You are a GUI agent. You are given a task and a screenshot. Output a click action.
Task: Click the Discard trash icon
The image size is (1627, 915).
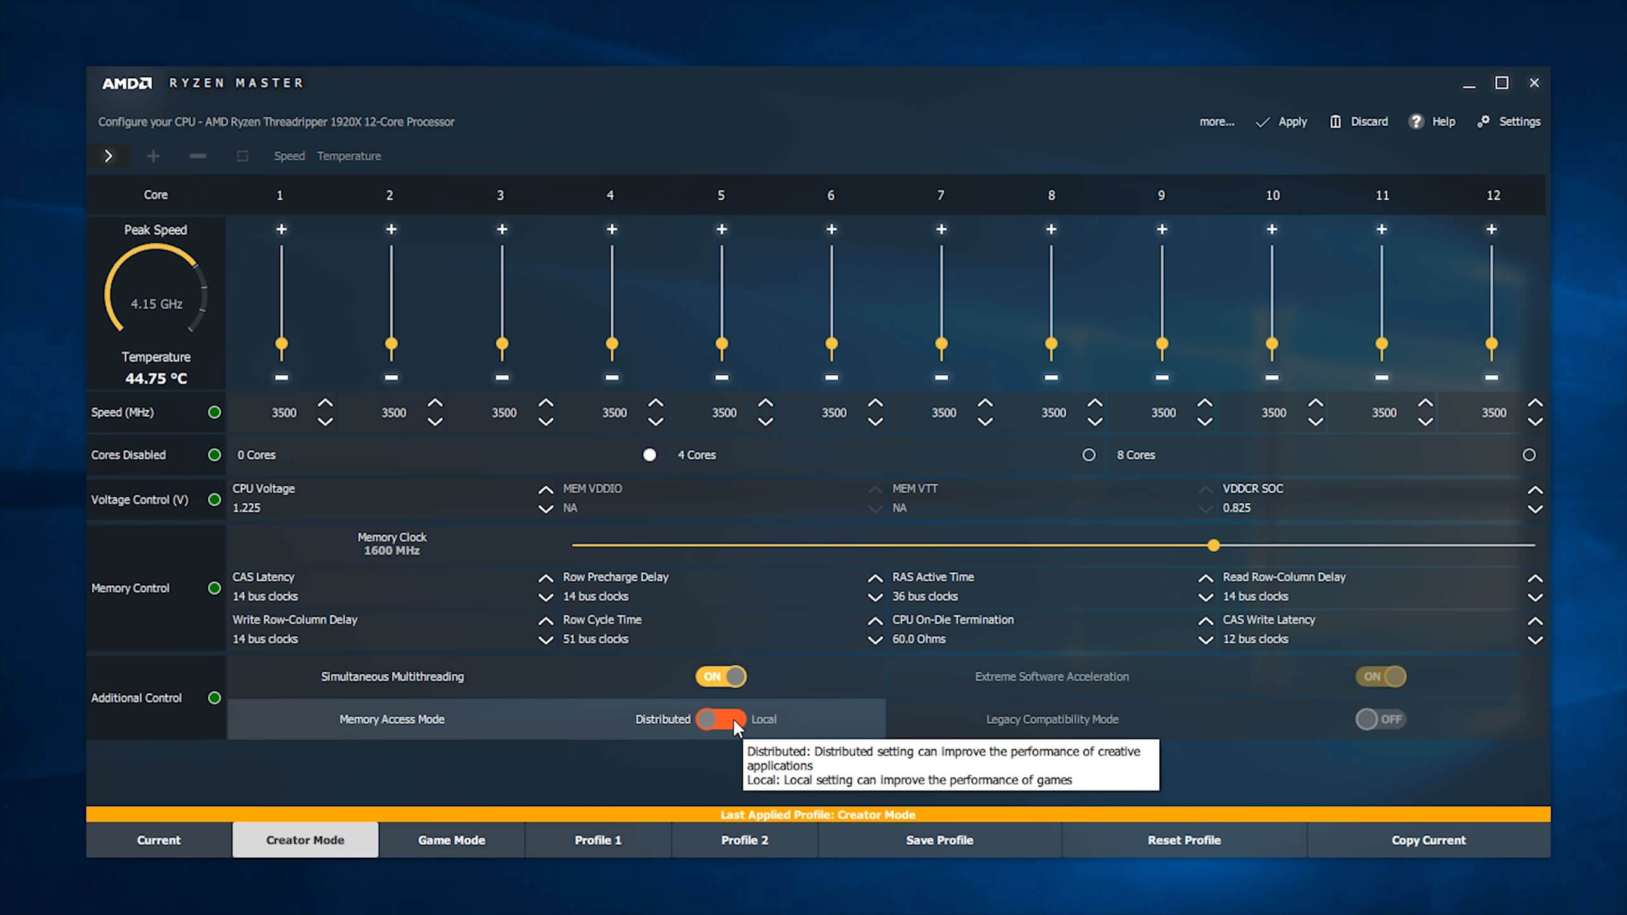(x=1335, y=122)
